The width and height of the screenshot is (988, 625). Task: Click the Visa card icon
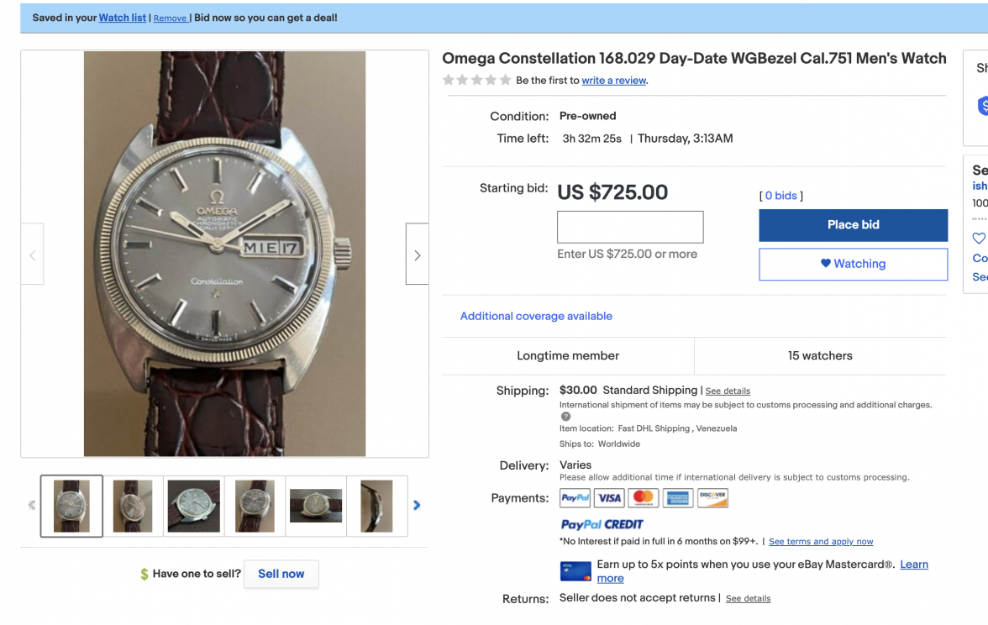point(609,498)
